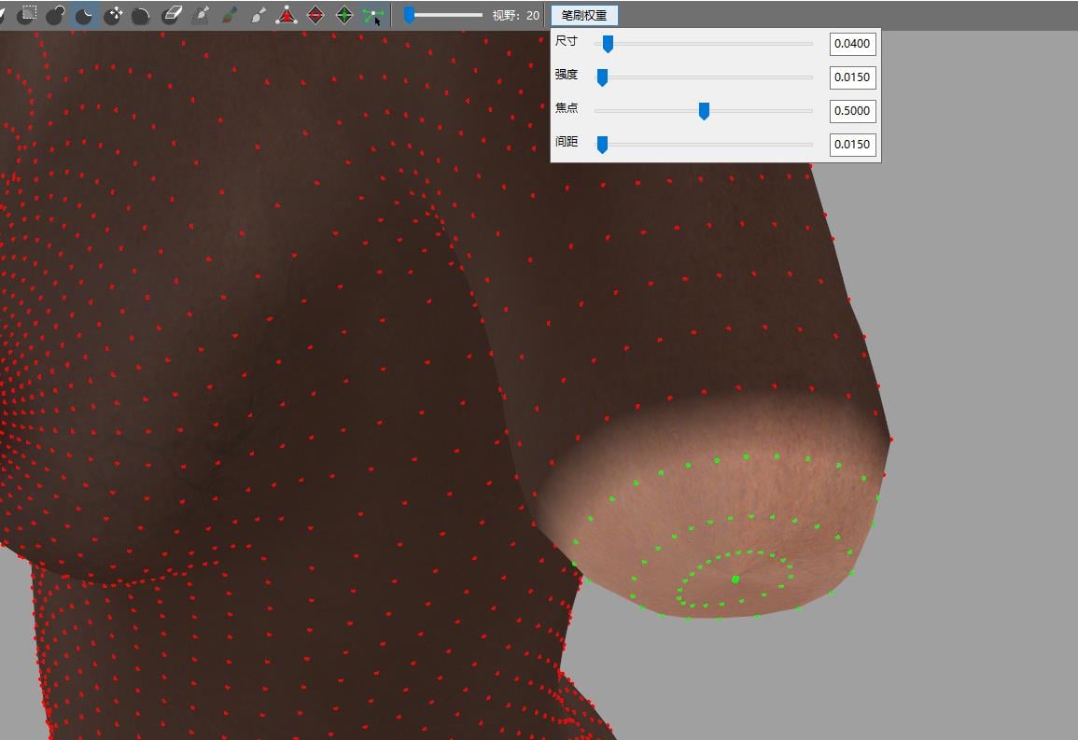This screenshot has width=1078, height=740.
Task: Click the 视野 field-of-view slider handle
Action: (409, 15)
